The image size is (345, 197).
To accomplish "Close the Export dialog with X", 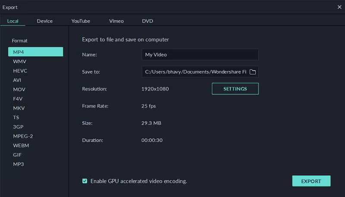I will coord(339,7).
